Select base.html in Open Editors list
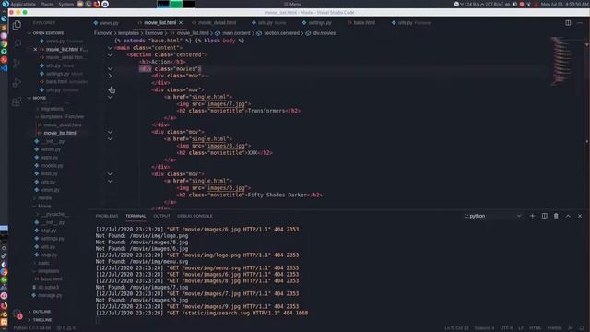 (x=63, y=82)
